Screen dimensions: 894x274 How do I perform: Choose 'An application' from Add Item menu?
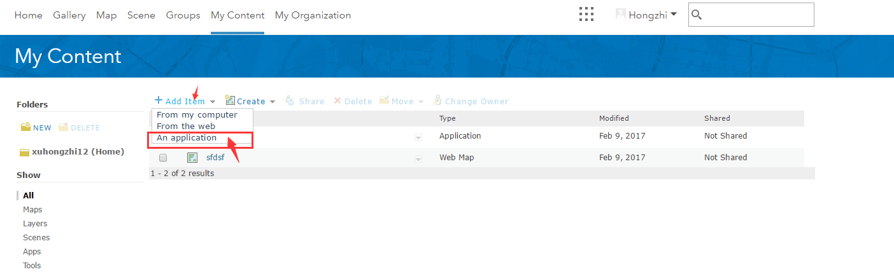coord(187,138)
